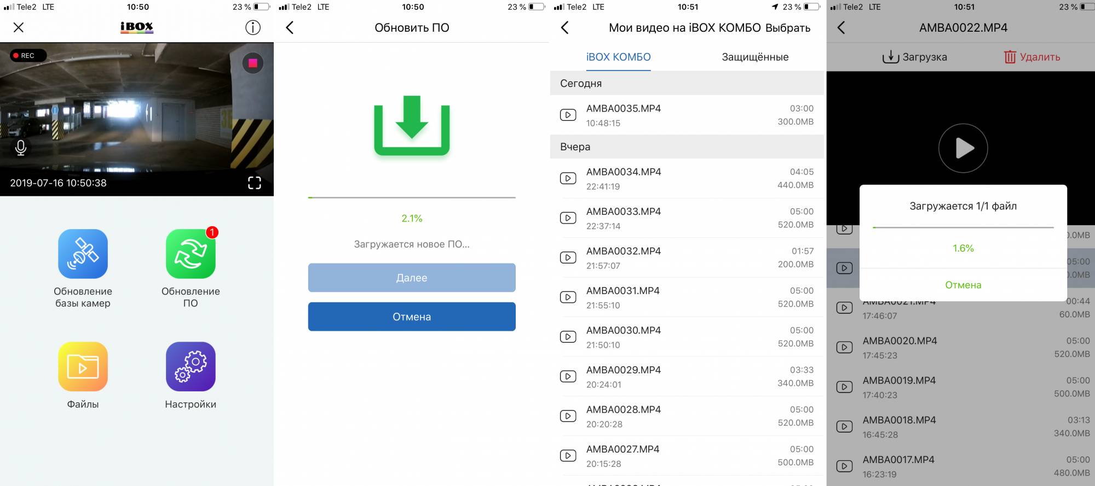Select AMBA0032.MP4 file name

(x=624, y=251)
